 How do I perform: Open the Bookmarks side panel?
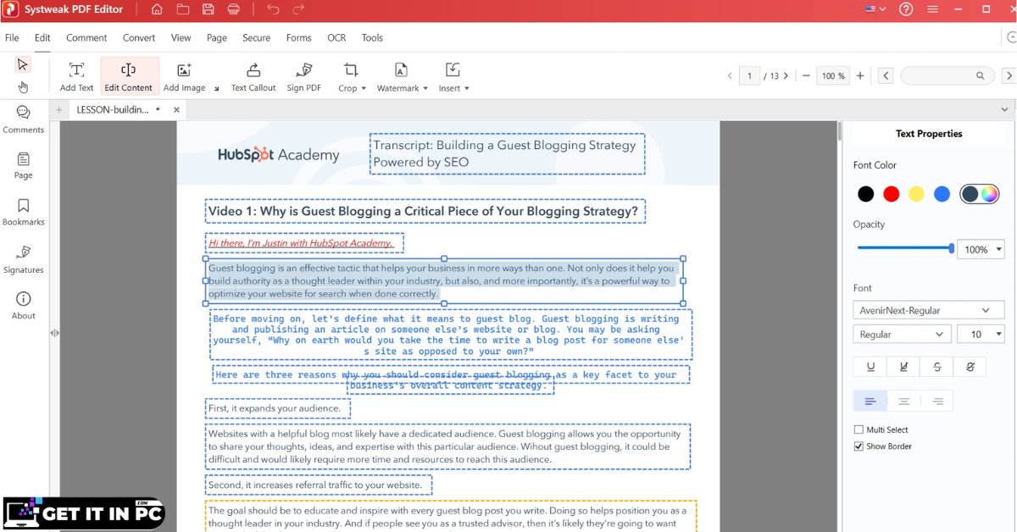[23, 213]
